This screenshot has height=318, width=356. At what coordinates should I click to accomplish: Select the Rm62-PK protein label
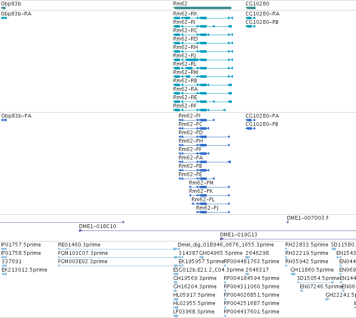pyautogui.click(x=201, y=191)
